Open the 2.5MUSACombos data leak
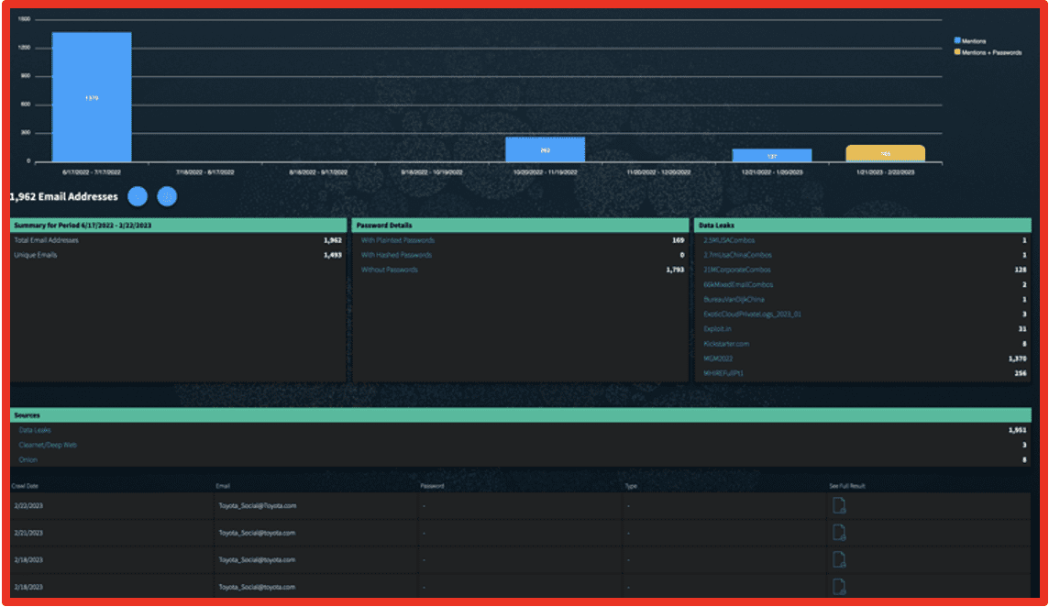This screenshot has height=607, width=1049. (729, 240)
